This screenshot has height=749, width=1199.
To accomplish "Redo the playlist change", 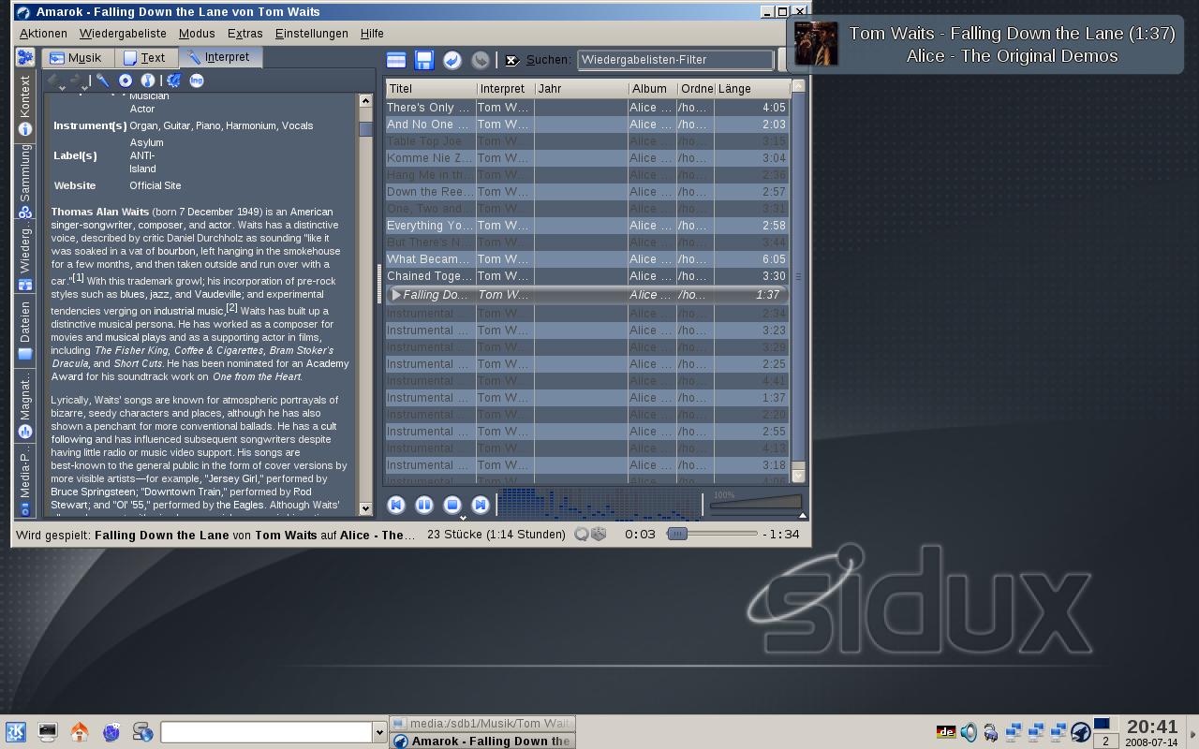I will [481, 60].
